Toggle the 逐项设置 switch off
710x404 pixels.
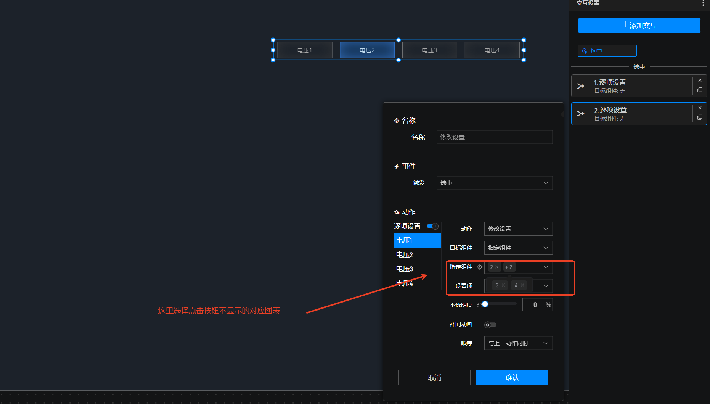tap(432, 226)
